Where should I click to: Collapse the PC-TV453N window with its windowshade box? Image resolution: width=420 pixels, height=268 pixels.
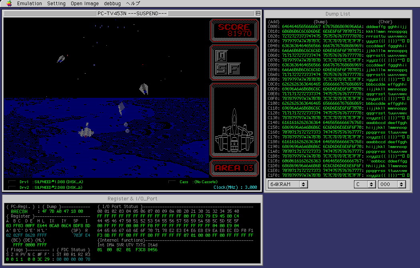coord(258,13)
